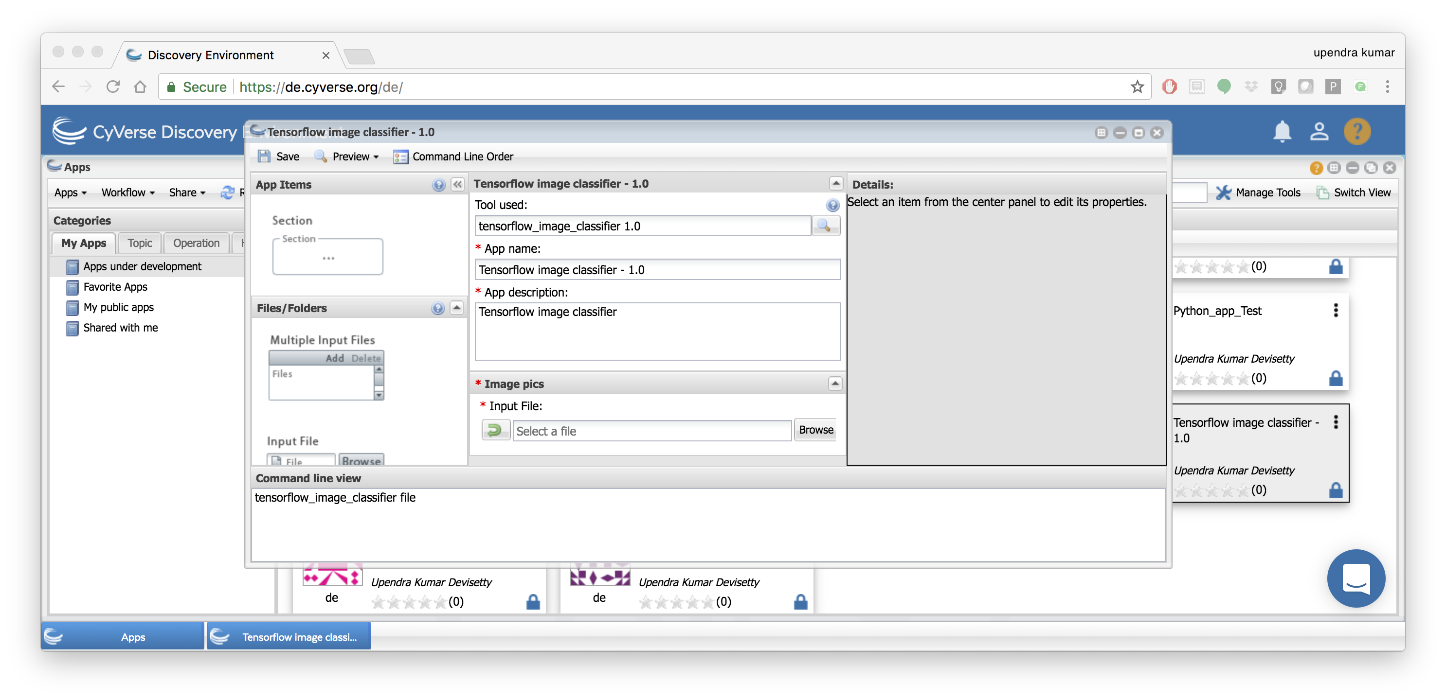Click the Tool used text field
The height and width of the screenshot is (700, 1446).
coord(642,226)
